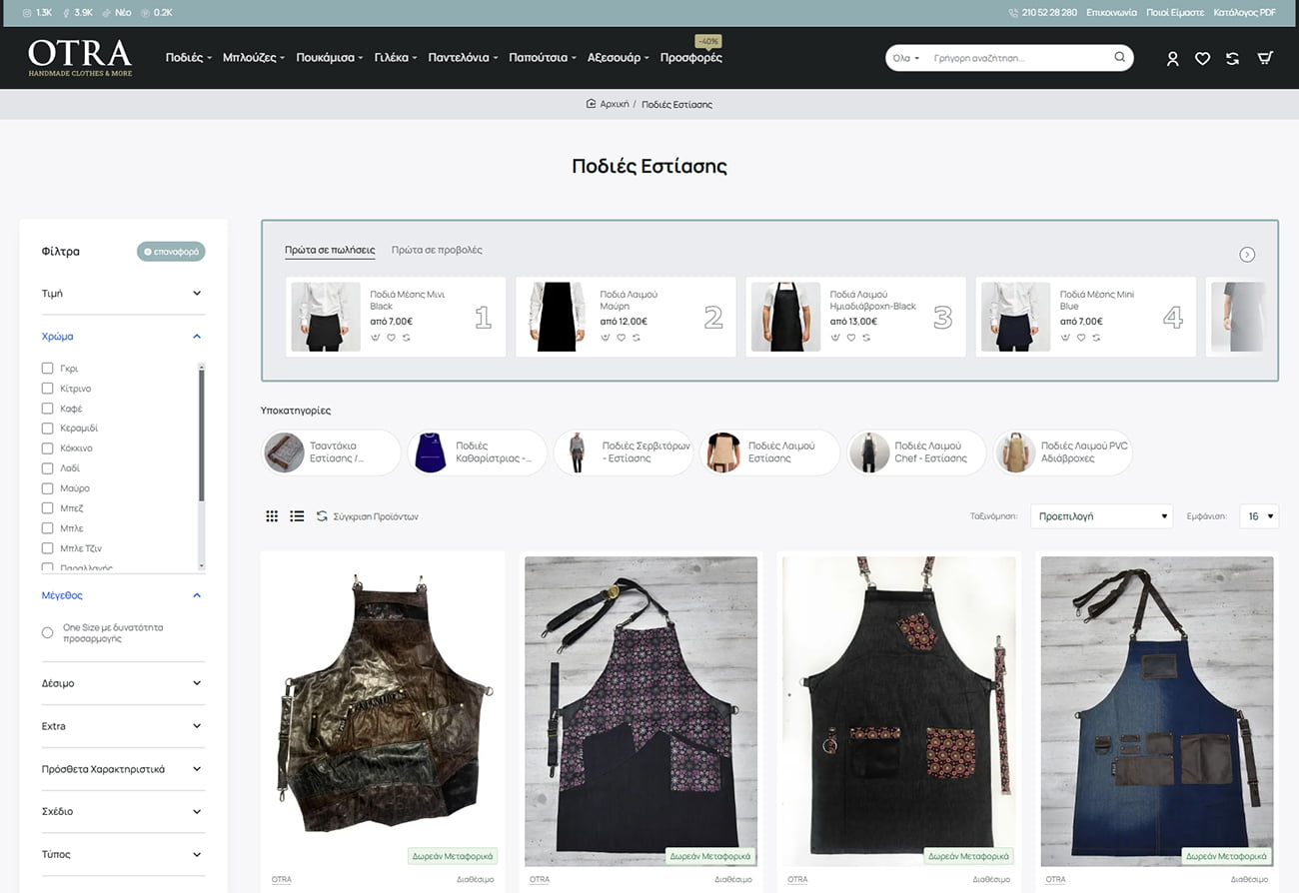Open the shopping cart icon
The image size is (1299, 893).
(x=1264, y=58)
